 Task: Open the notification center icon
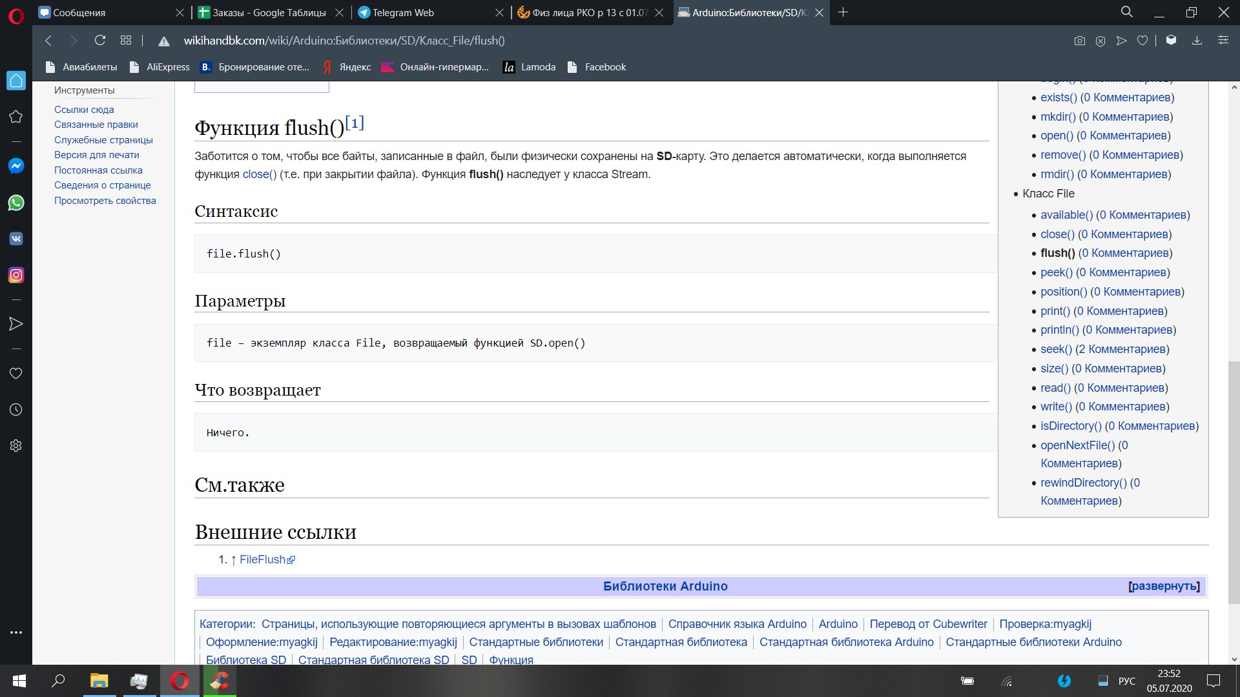pos(1214,681)
